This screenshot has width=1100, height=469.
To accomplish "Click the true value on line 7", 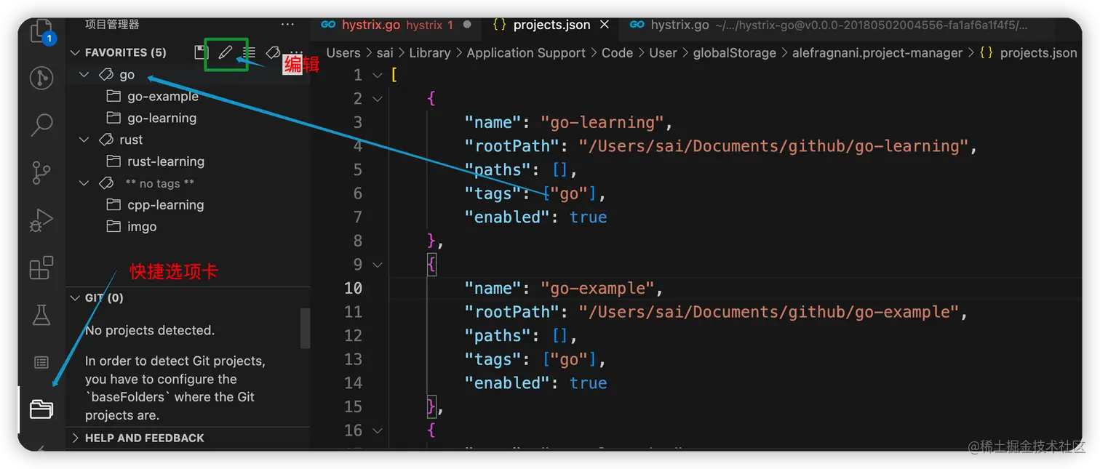I will click(588, 217).
